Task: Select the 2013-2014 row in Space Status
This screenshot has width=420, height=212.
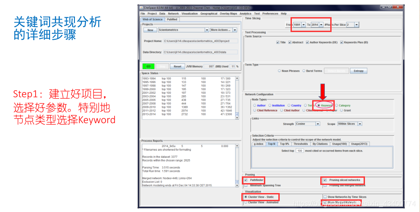Action: pyautogui.click(x=189, y=114)
